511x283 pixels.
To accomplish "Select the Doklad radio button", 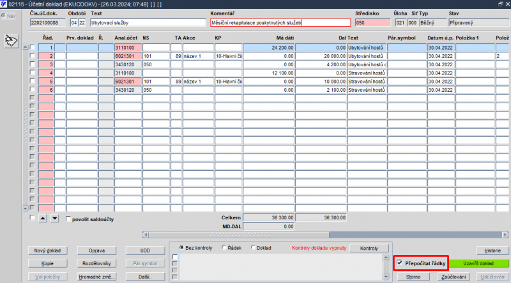I will coord(253,247).
